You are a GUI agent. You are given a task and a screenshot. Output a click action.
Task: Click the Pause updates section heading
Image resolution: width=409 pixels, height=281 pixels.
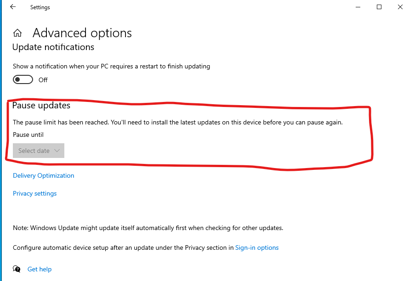click(x=41, y=106)
